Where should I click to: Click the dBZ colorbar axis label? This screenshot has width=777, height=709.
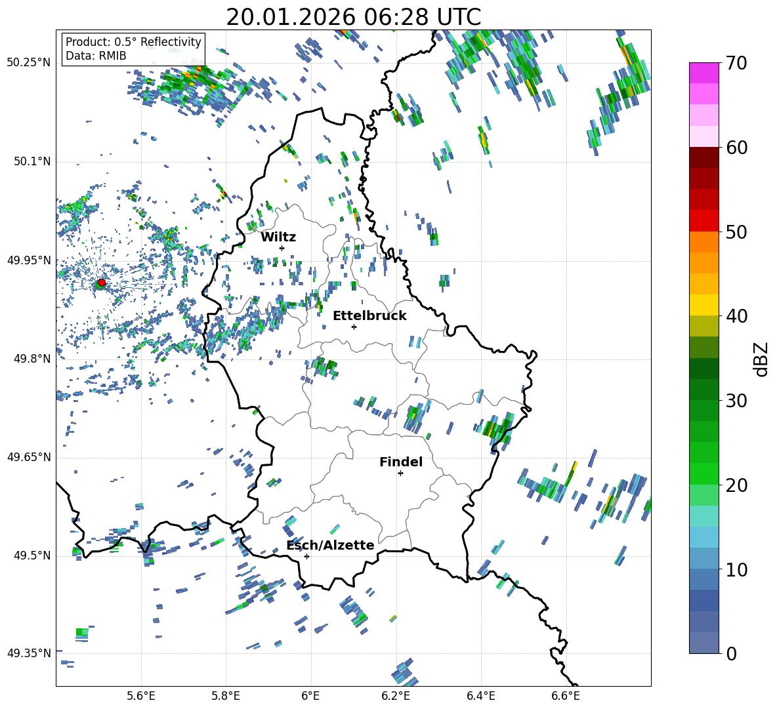(x=761, y=359)
